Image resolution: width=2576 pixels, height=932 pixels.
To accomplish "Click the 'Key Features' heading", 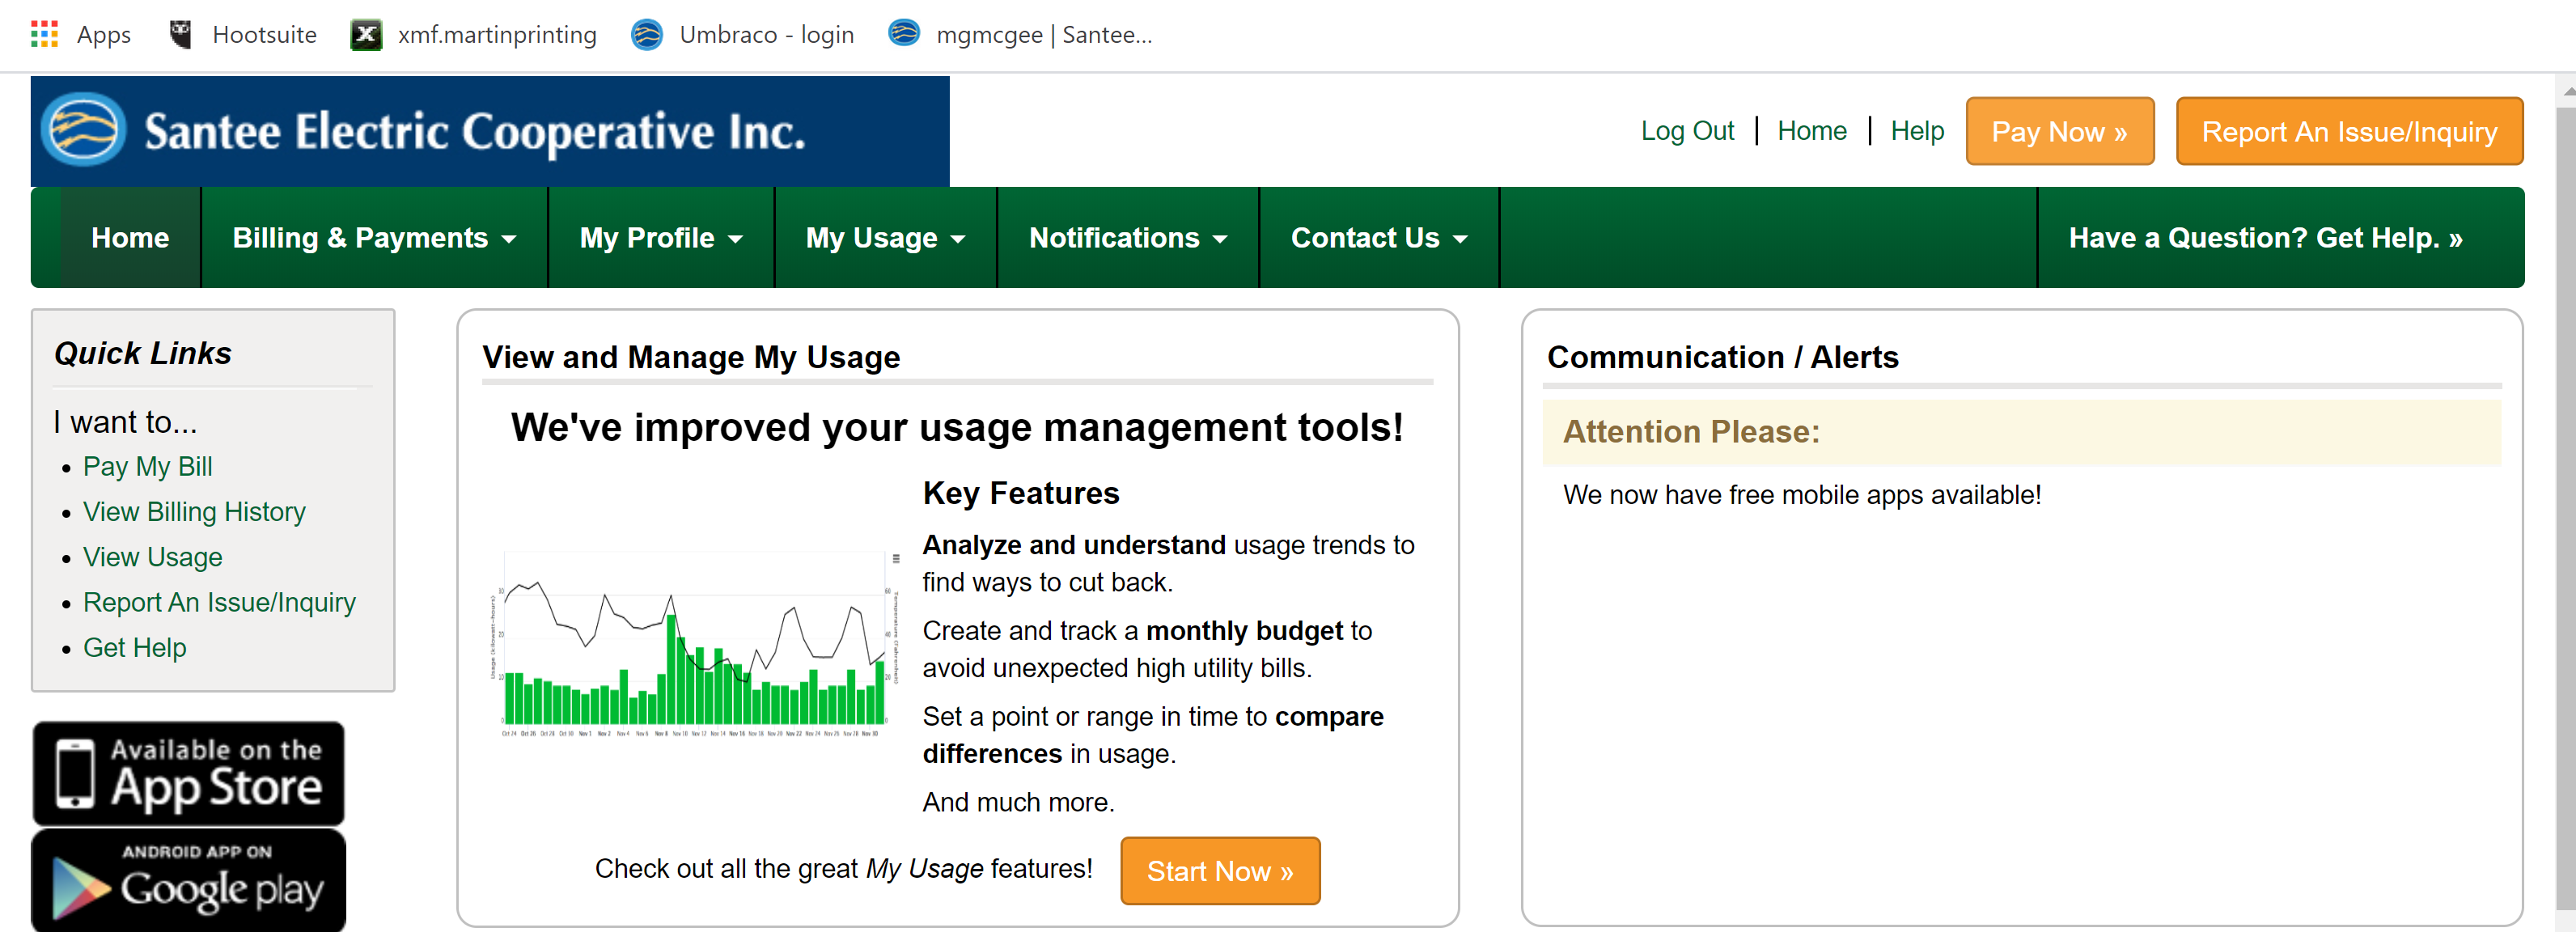I will [1021, 492].
